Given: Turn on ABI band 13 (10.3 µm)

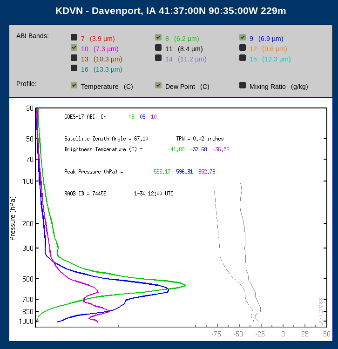Looking at the screenshot, I should click(x=74, y=58).
